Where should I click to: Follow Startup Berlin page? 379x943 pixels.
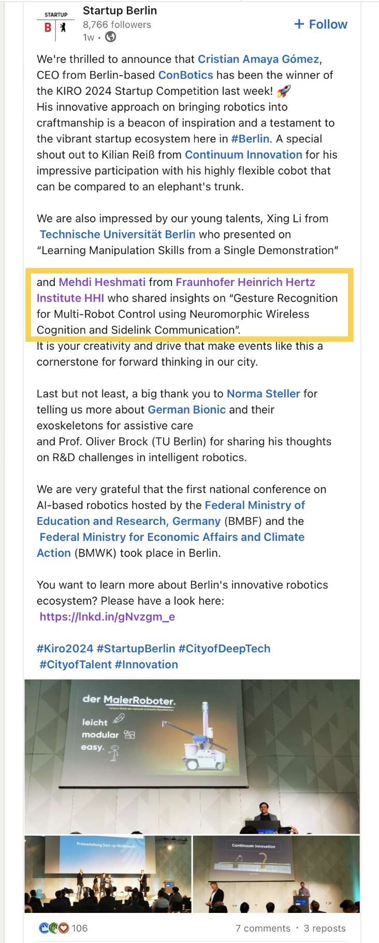[320, 24]
